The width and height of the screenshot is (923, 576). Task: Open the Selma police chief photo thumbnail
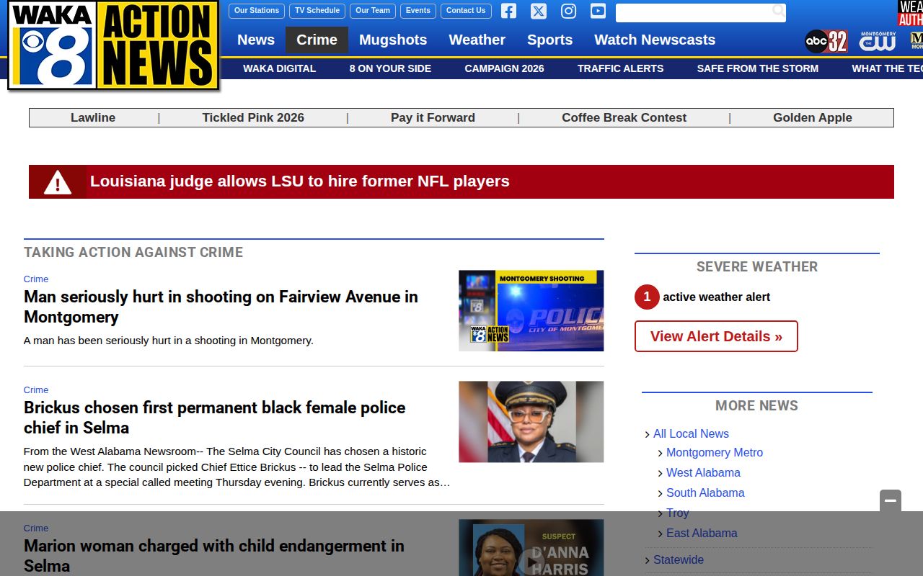pos(531,422)
